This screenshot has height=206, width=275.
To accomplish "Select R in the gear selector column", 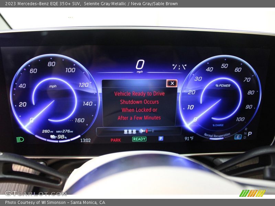I will coord(246,129).
